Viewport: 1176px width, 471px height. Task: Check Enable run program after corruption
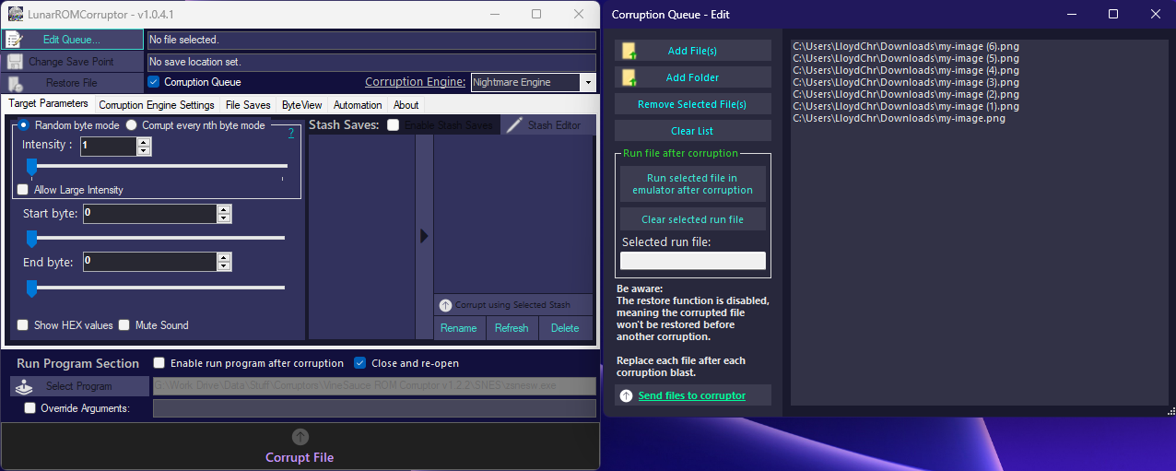(159, 363)
